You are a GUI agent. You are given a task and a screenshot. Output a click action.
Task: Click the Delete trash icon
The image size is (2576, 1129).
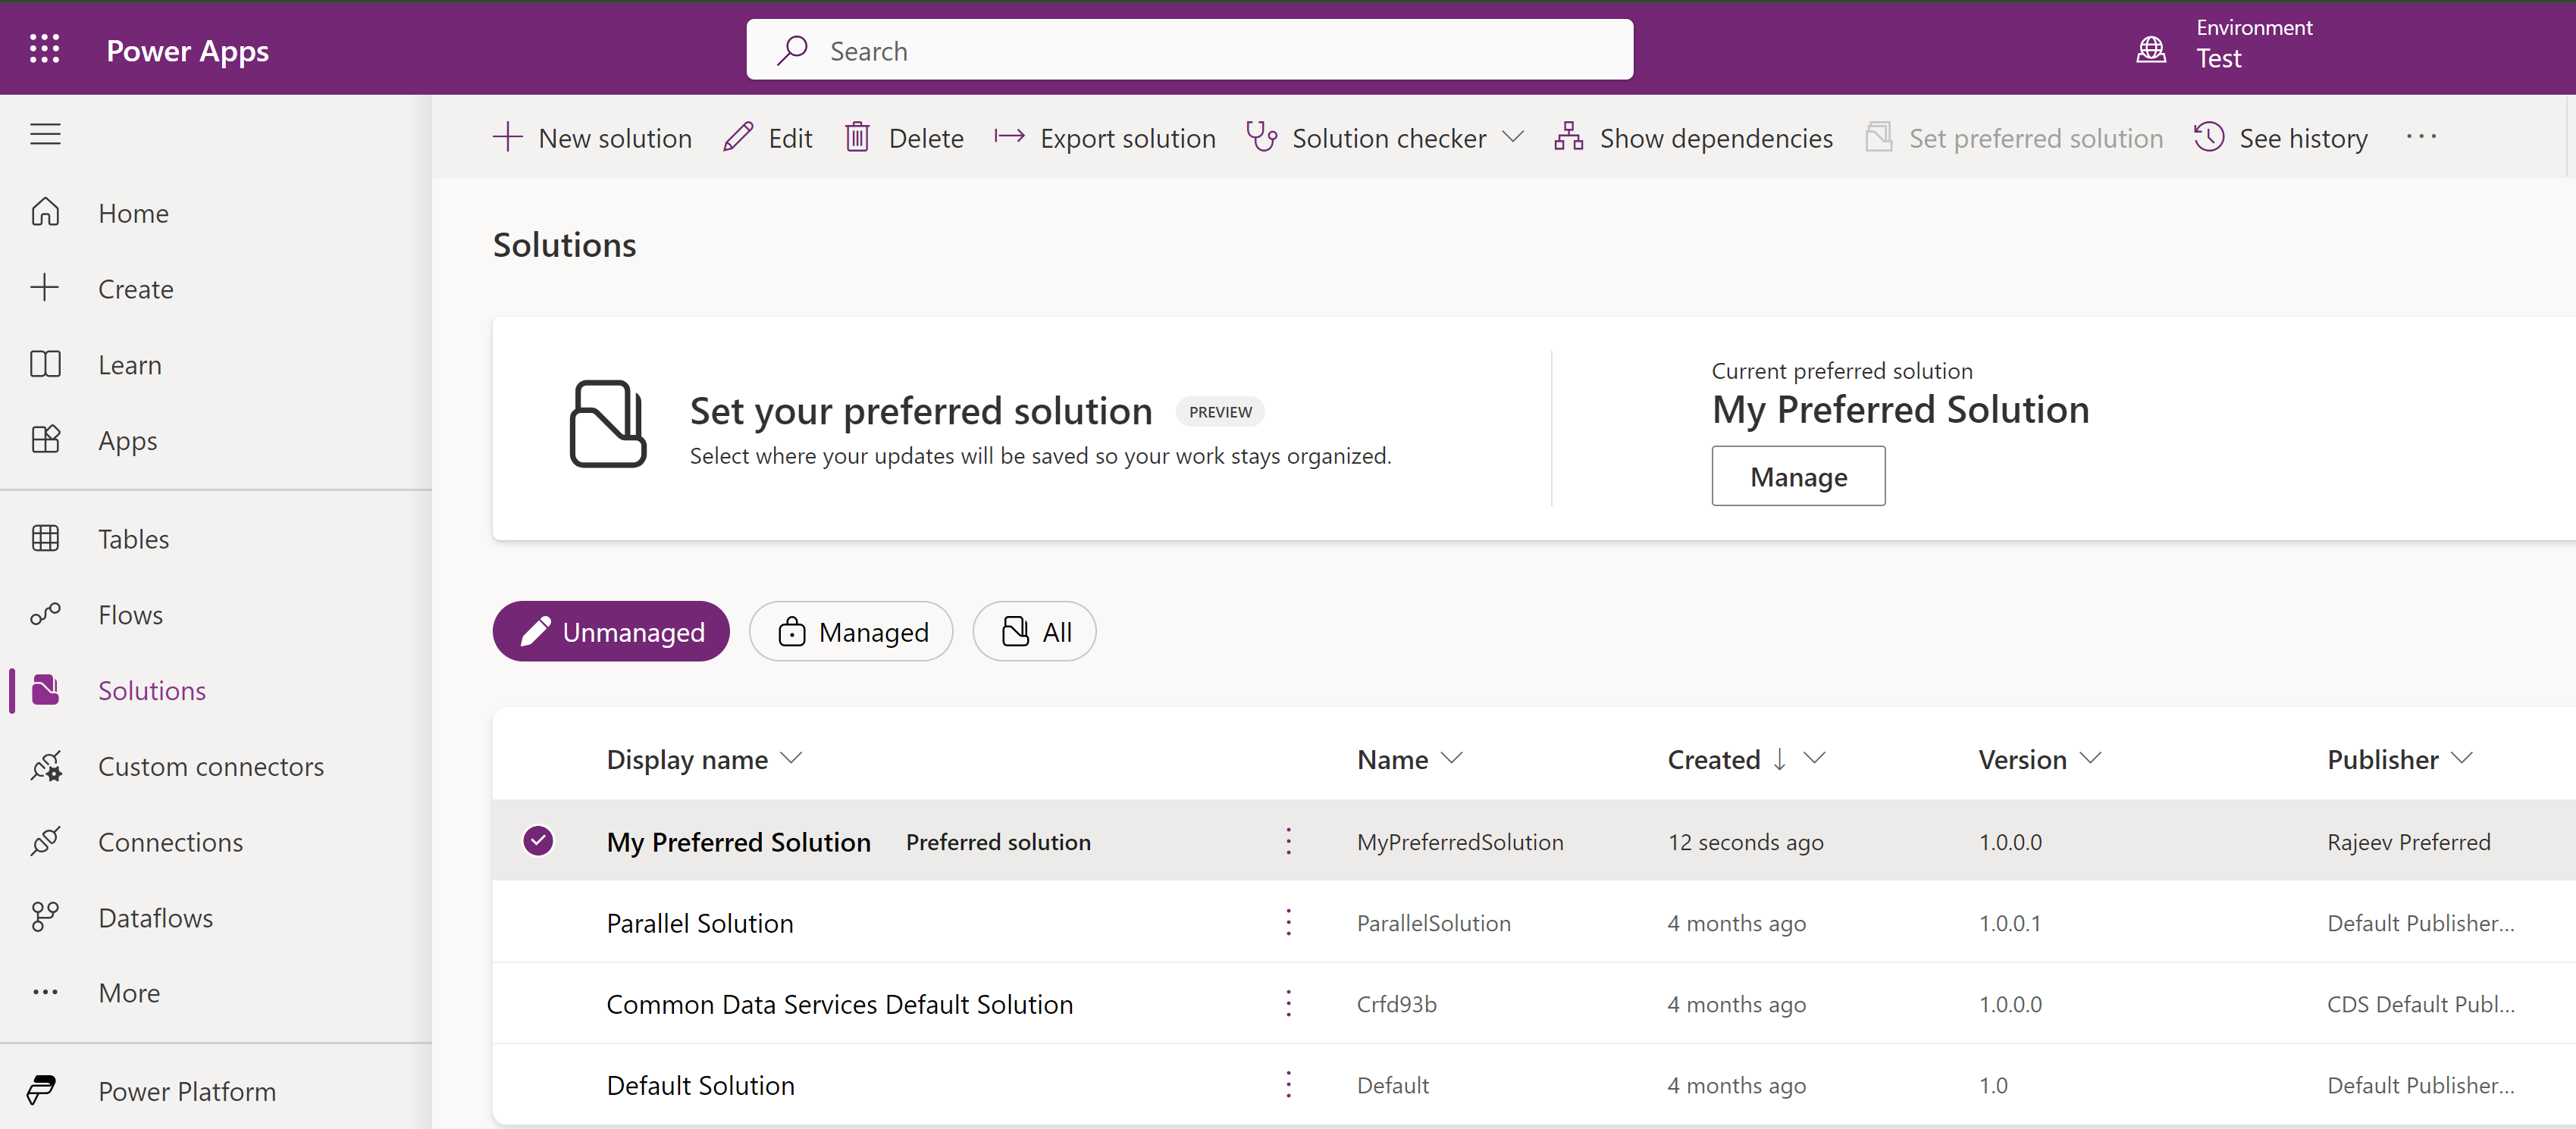coord(857,137)
